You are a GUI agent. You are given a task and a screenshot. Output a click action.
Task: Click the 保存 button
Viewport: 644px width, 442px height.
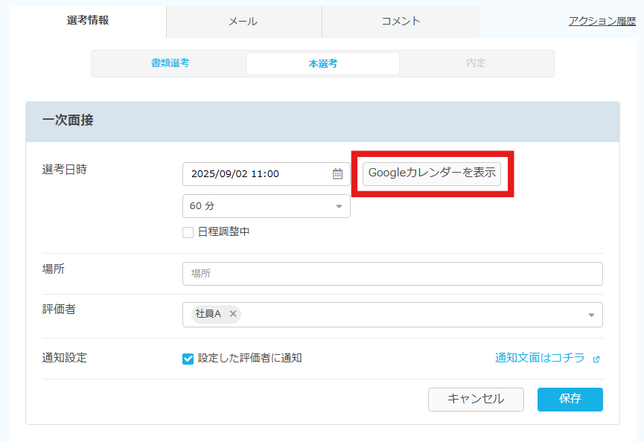pyautogui.click(x=570, y=399)
